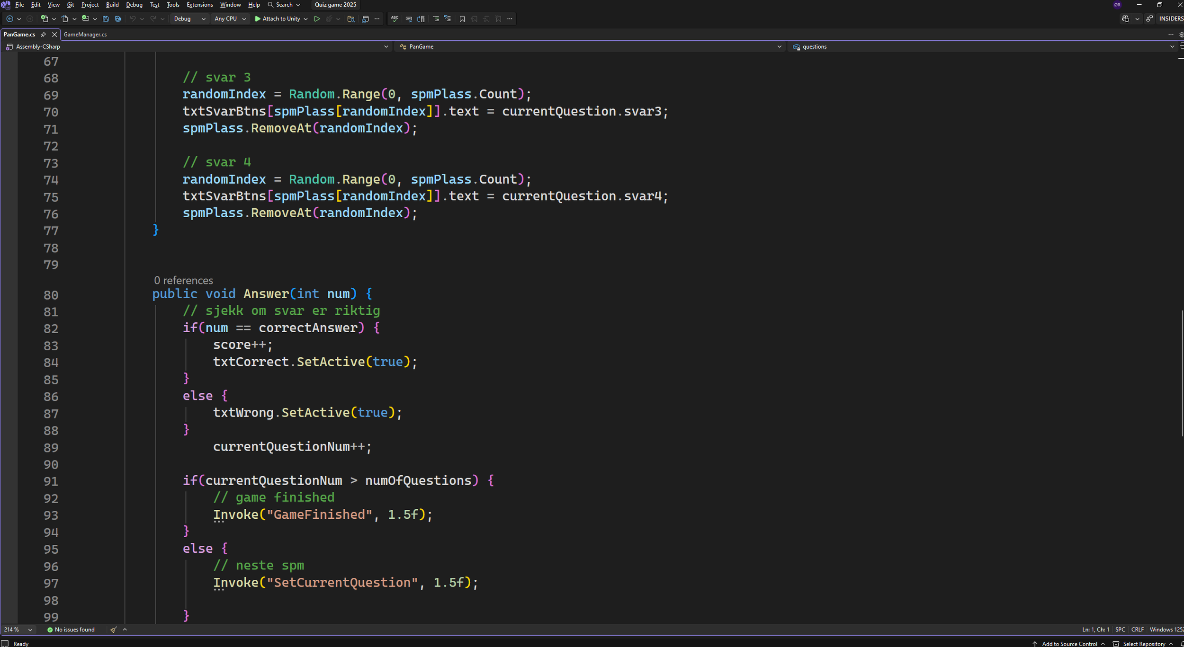Click the Navigate Backward arrow icon

click(x=9, y=19)
